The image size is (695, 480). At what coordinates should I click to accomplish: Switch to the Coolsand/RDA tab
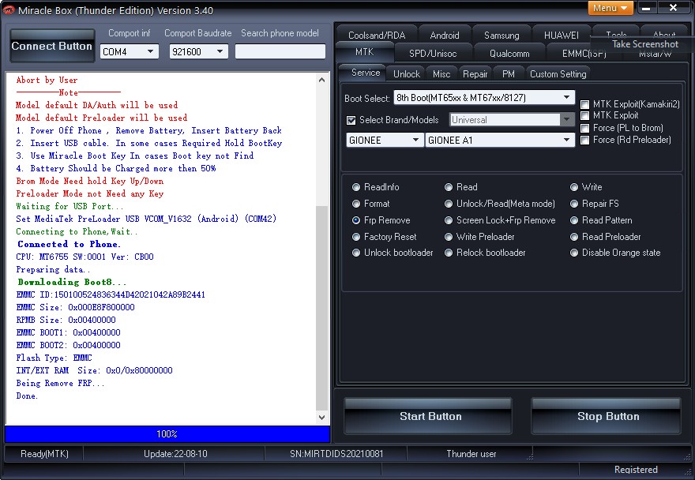377,35
